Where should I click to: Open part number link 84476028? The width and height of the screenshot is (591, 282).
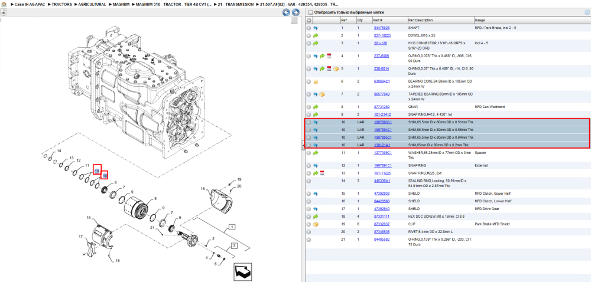(381, 28)
